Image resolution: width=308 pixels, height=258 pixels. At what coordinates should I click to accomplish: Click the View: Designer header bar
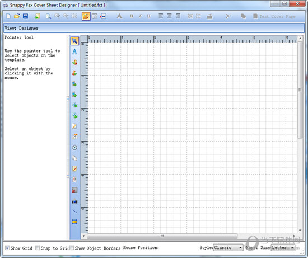coord(154,28)
